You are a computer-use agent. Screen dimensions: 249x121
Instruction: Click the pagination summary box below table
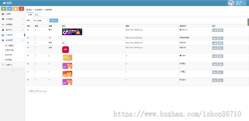[x=37, y=91]
